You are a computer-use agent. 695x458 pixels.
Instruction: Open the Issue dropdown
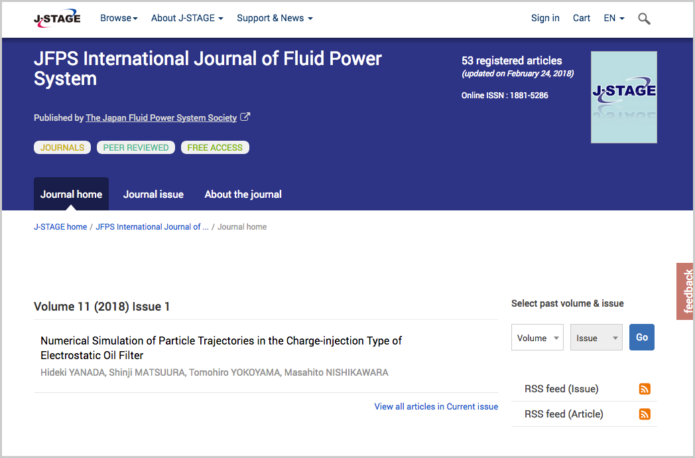click(596, 337)
